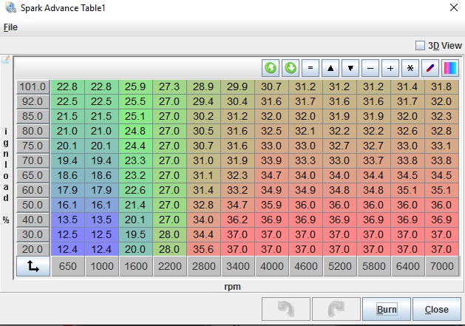Select the 101.0 load row header
The height and width of the screenshot is (326, 465).
33,86
